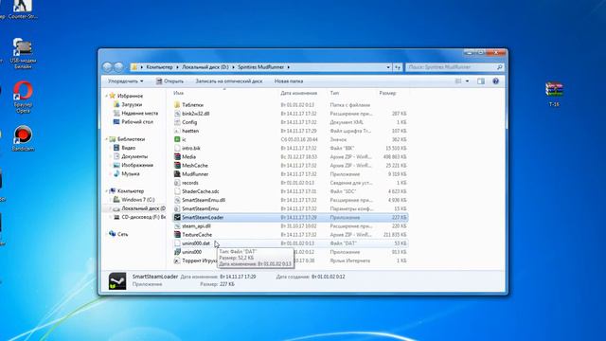Image resolution: width=606 pixels, height=341 pixels.
Task: Click the search magnifier icon
Action: 499,67
